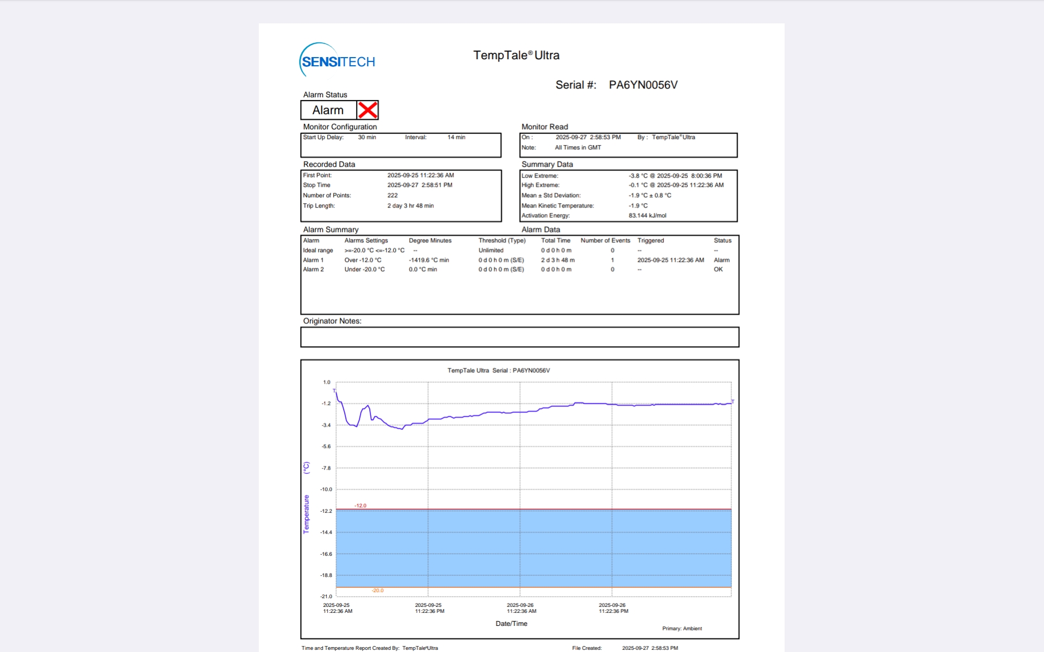Click the Temperature axis label

tap(306, 513)
